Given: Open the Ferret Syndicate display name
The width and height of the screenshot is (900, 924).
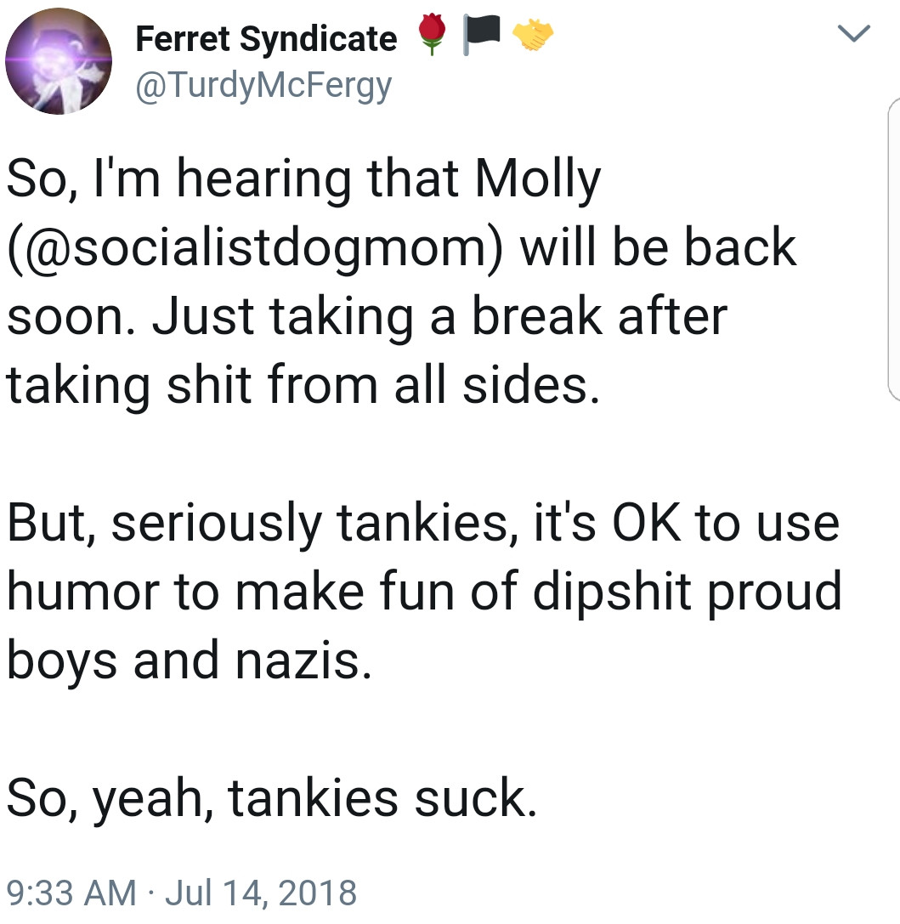Looking at the screenshot, I should click(266, 39).
